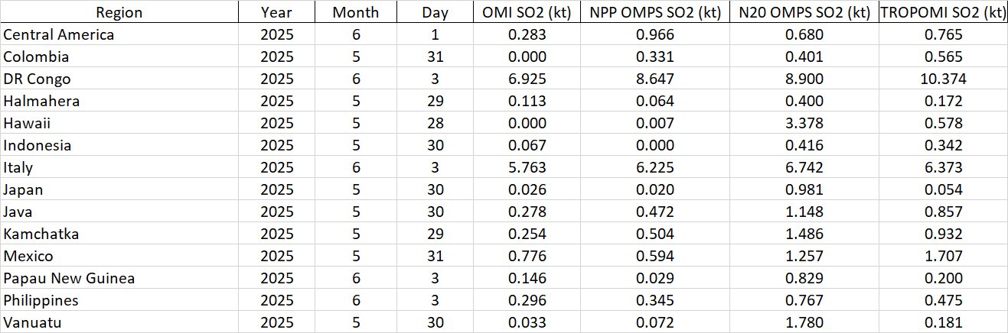This screenshot has width=1008, height=333.
Task: Select the Vanuatu region cell
Action: click(32, 322)
